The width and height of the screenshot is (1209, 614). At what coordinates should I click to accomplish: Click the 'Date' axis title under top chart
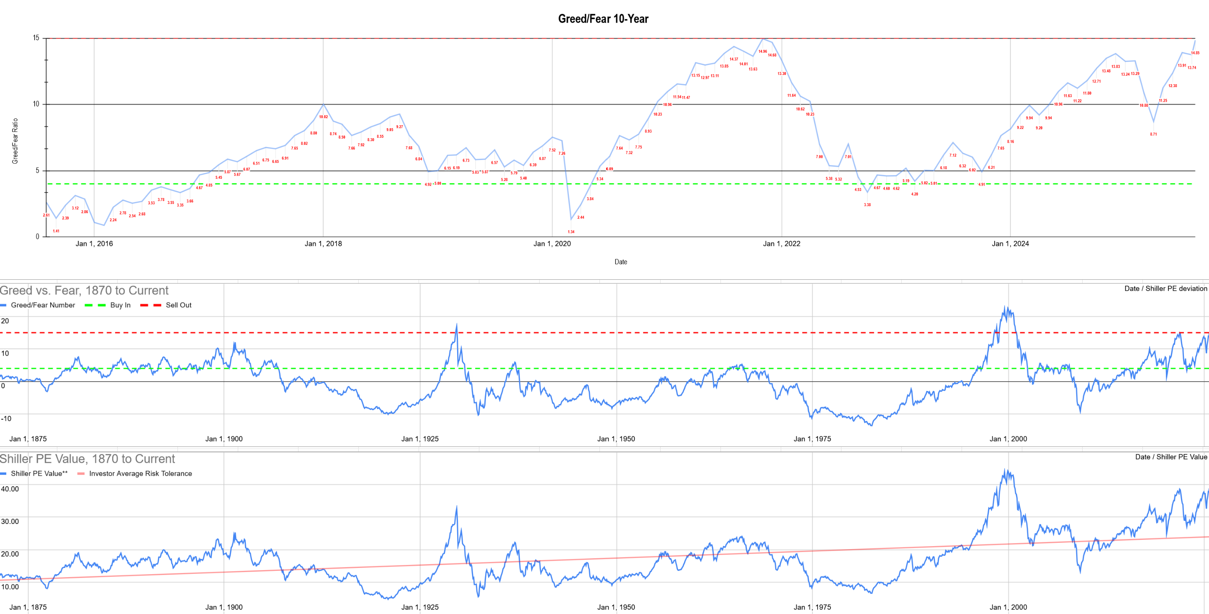pyautogui.click(x=620, y=262)
